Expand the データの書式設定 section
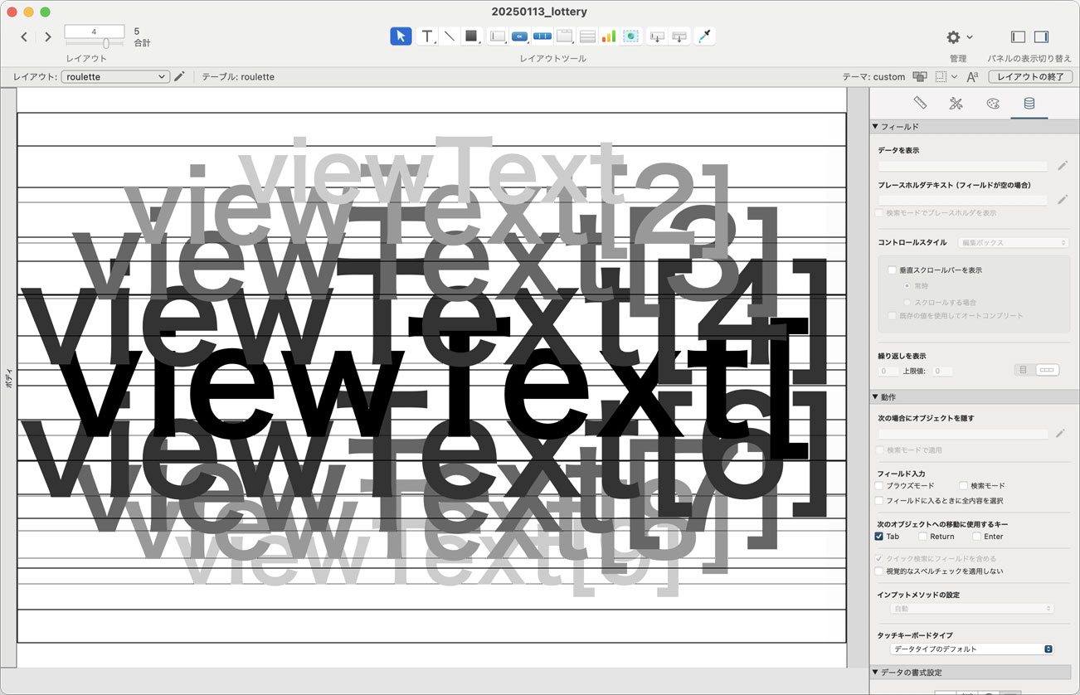This screenshot has height=695, width=1080. (874, 672)
